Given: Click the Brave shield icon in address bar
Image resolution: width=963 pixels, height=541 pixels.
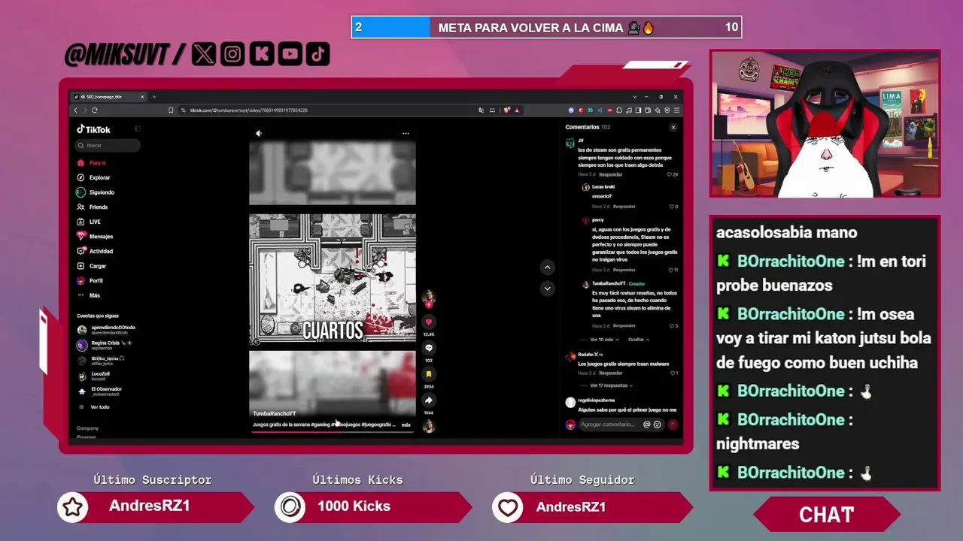Looking at the screenshot, I should (507, 110).
